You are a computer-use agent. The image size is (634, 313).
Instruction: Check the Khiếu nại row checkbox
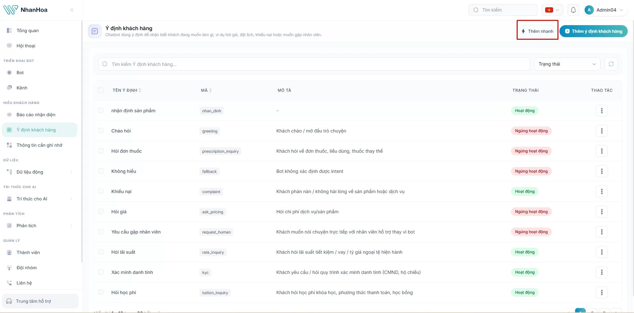pyautogui.click(x=101, y=191)
